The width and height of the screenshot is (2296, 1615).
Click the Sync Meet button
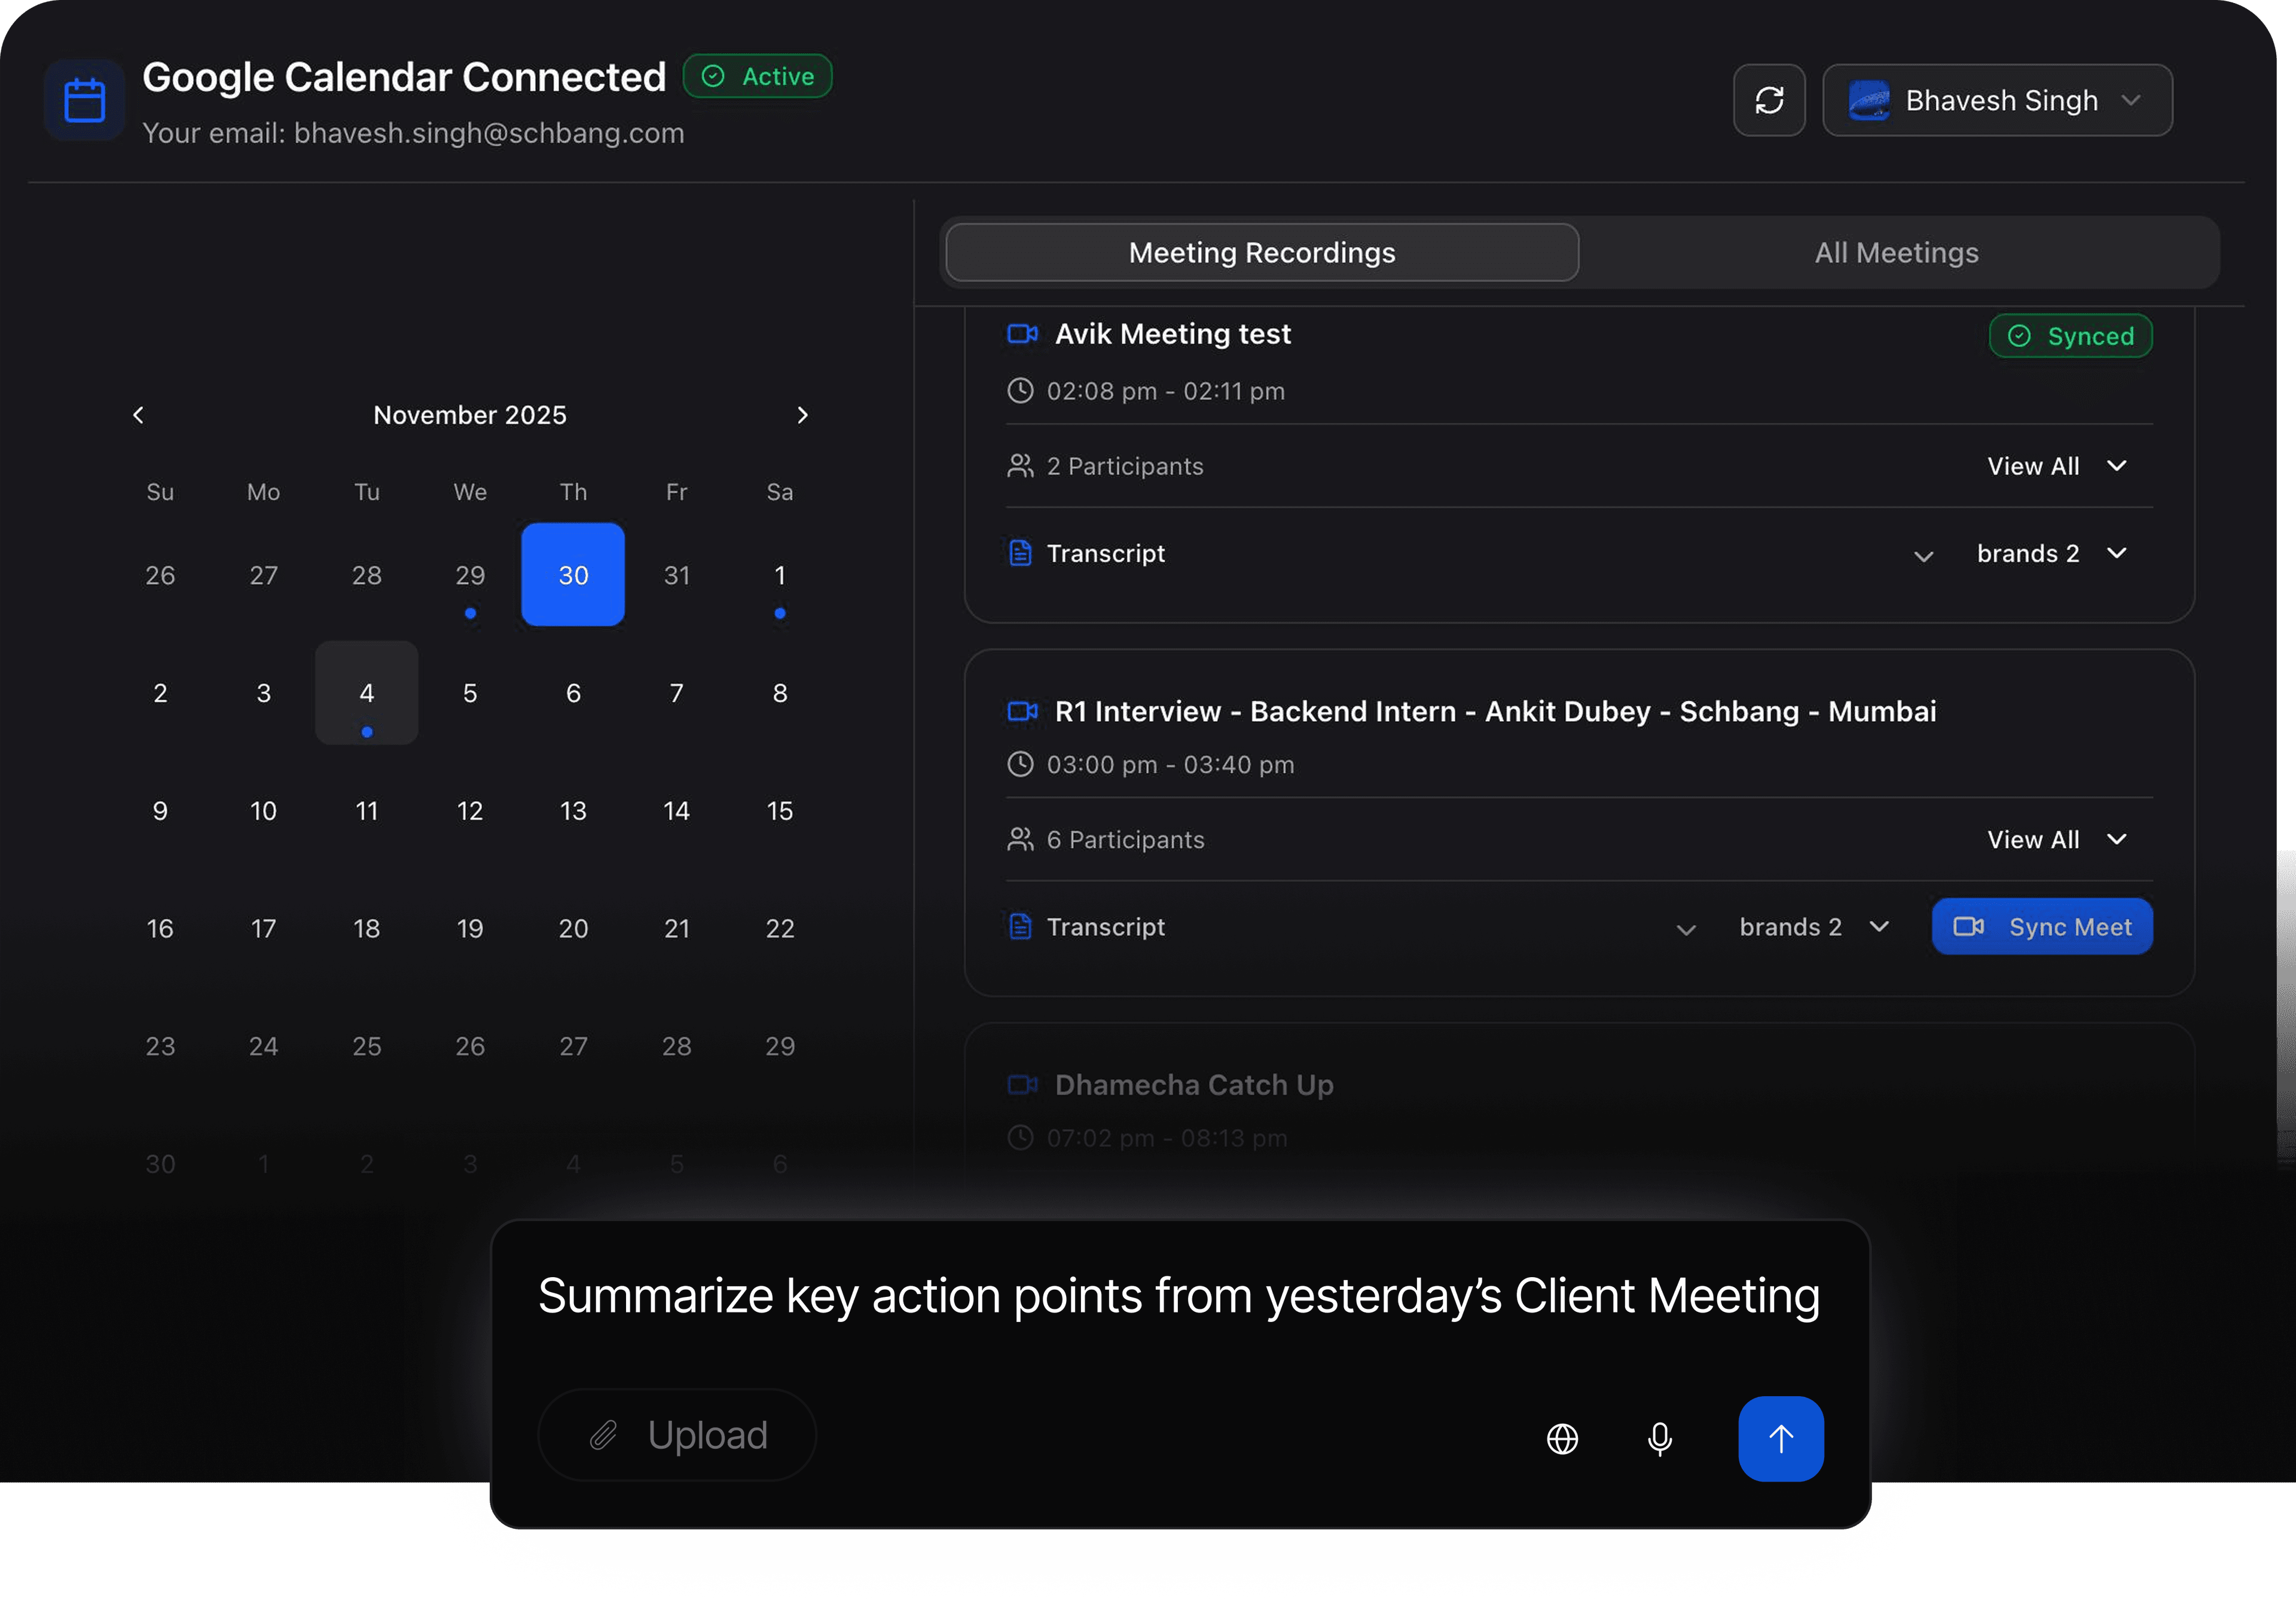pos(2042,926)
